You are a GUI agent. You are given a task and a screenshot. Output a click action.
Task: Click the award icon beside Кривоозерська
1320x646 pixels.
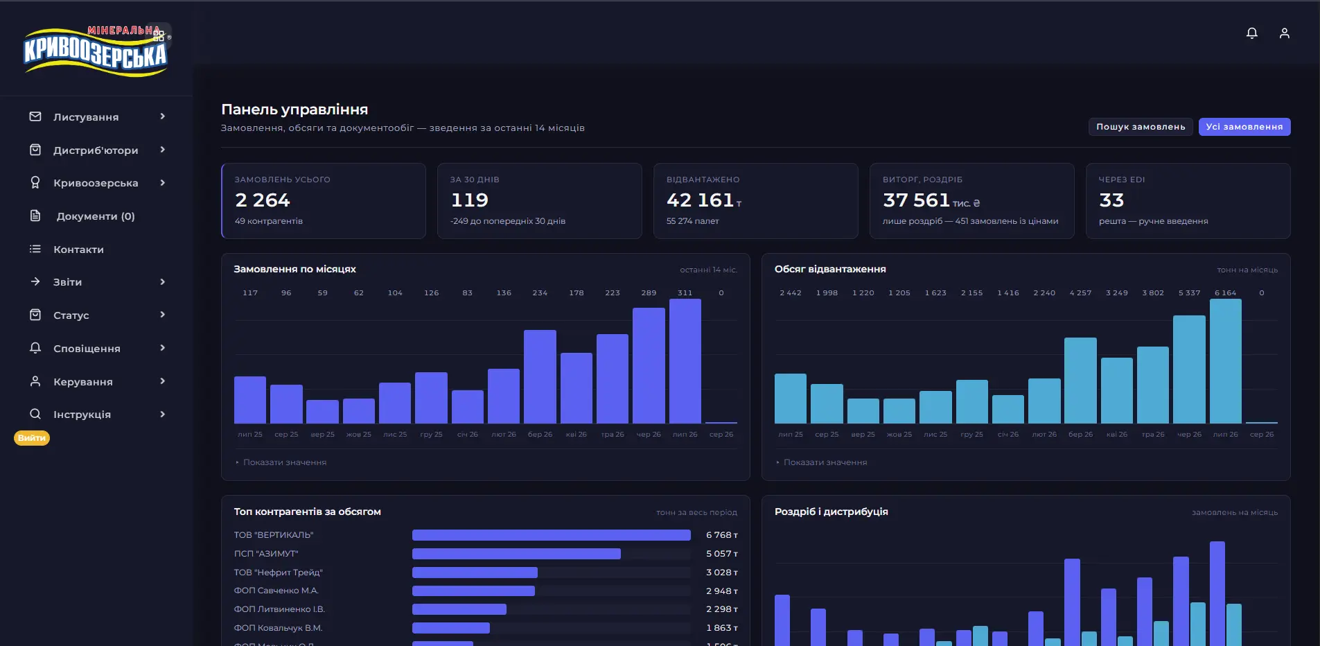click(x=35, y=182)
